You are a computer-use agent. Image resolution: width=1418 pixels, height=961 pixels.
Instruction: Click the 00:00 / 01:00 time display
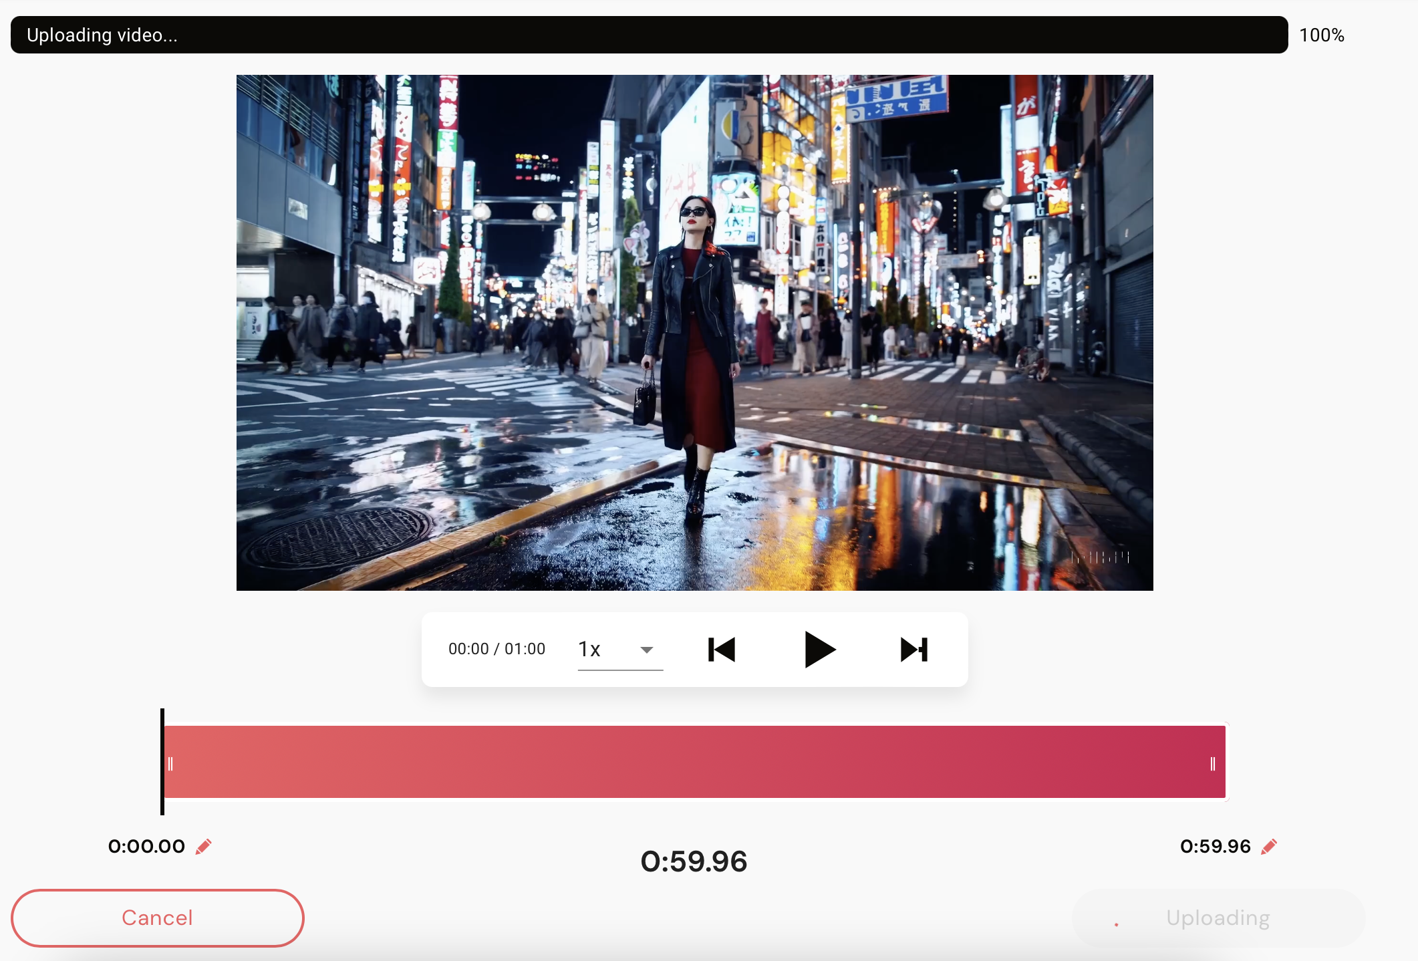497,649
